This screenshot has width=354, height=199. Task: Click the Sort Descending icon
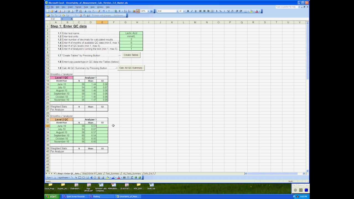click(129, 11)
